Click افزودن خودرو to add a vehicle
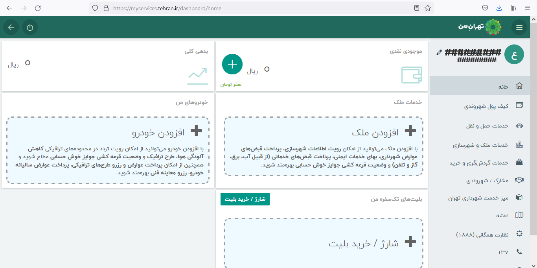The width and height of the screenshot is (537, 268). (x=165, y=131)
